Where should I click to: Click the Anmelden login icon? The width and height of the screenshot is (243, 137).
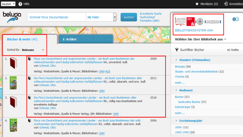(x=226, y=4)
